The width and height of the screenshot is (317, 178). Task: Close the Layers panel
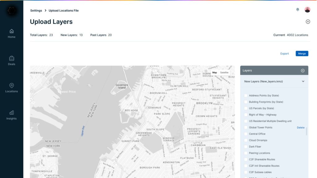(303, 70)
